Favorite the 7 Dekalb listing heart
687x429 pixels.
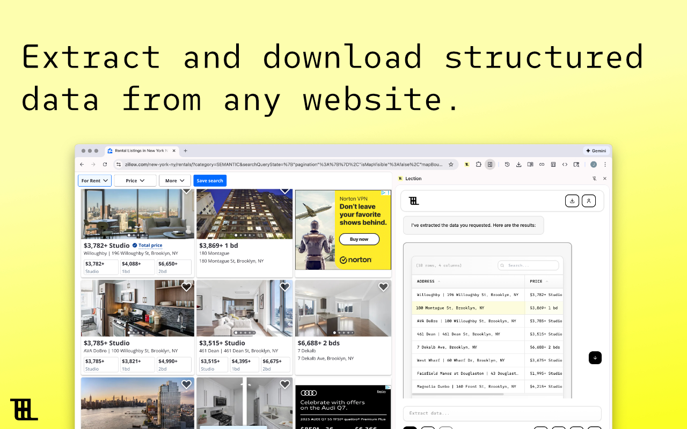click(383, 287)
